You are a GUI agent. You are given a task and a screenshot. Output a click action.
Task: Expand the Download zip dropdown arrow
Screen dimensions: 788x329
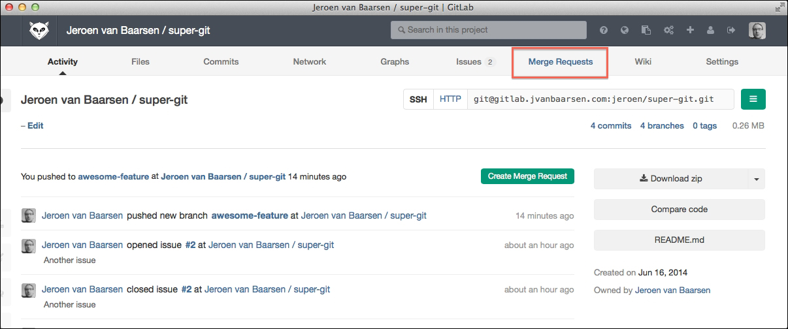click(756, 179)
